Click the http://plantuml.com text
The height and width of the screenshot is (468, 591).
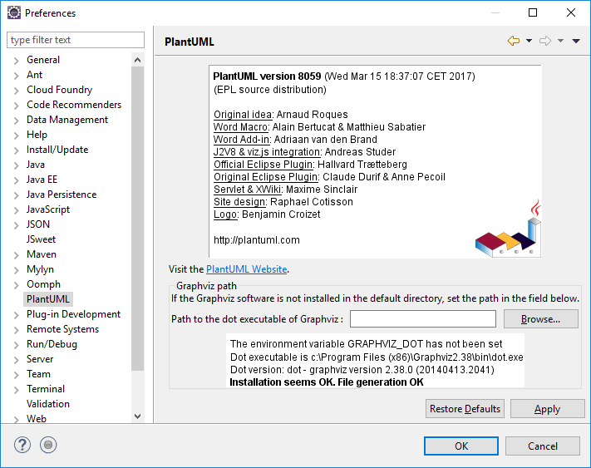pos(256,240)
